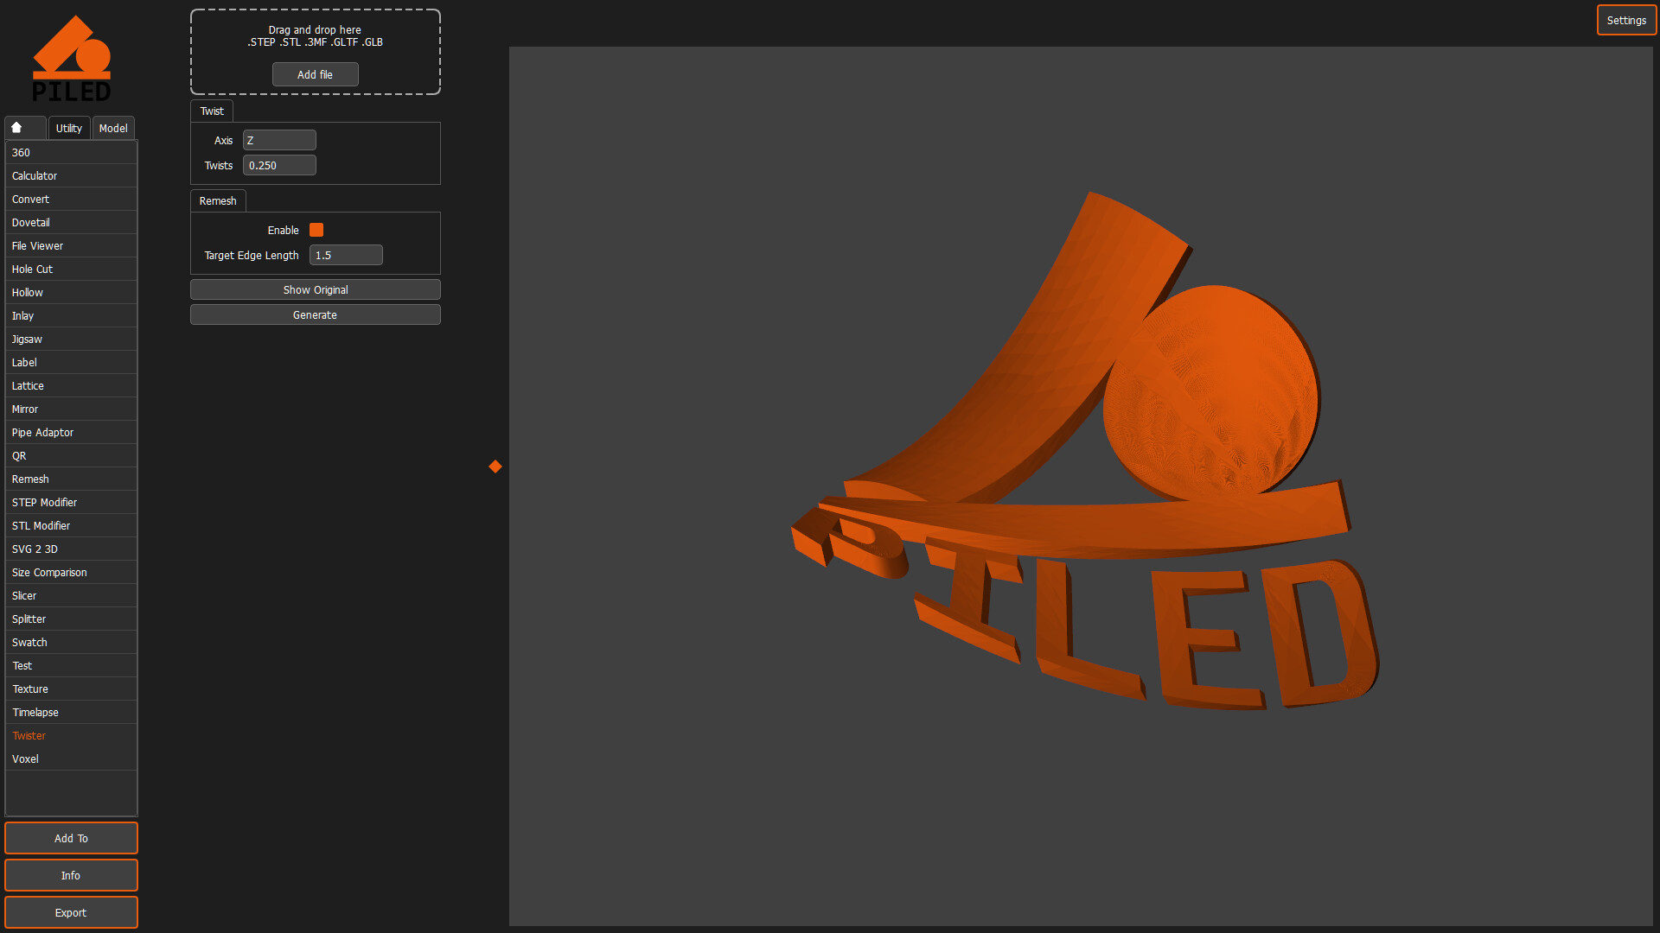Screen dimensions: 1660x933
Task: Open the QR tool
Action: point(71,455)
